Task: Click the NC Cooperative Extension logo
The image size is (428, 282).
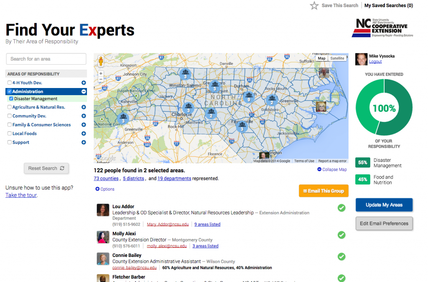Action: point(382,28)
